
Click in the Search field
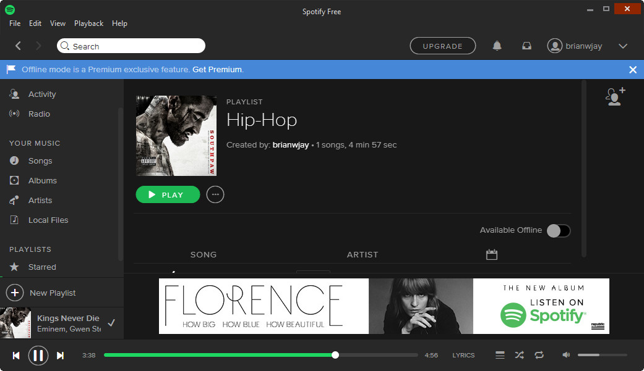pos(131,46)
